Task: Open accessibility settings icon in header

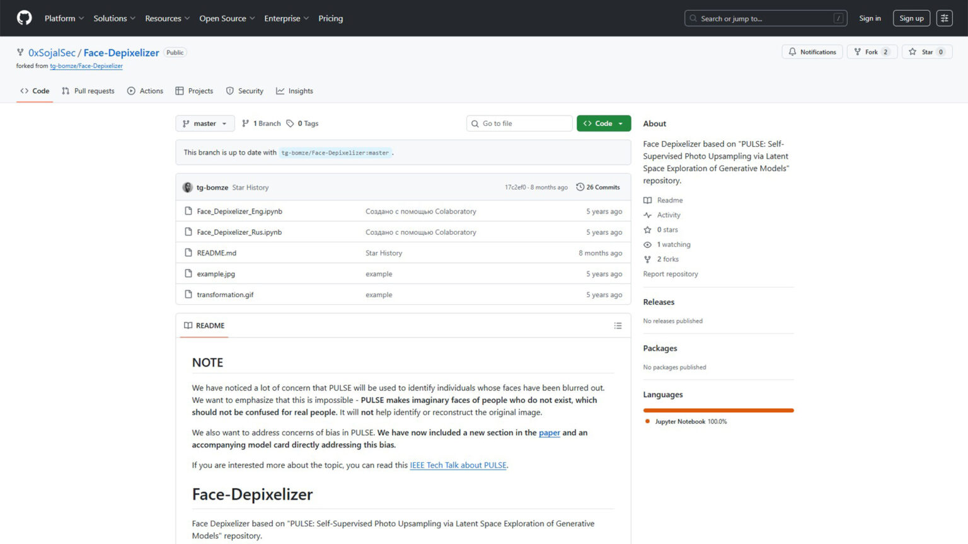Action: point(944,18)
